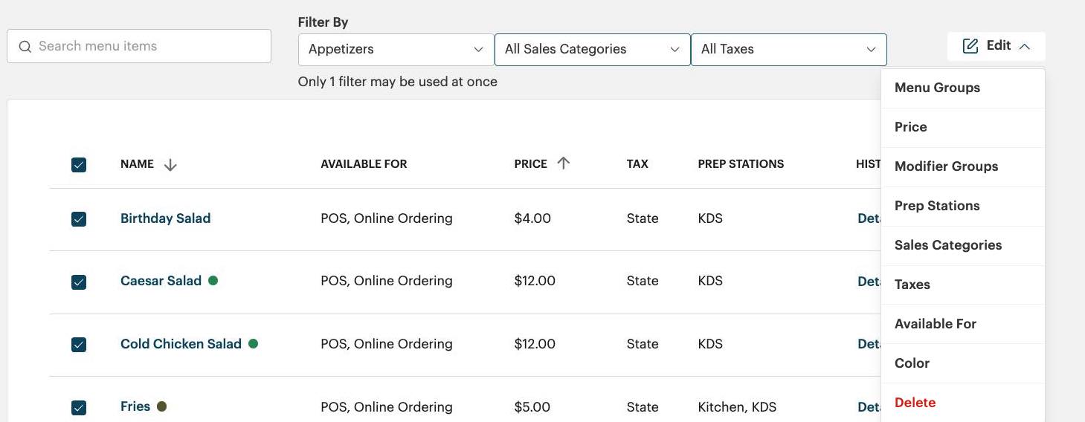The height and width of the screenshot is (422, 1085).
Task: Sort by Name using down arrow
Action: [170, 165]
